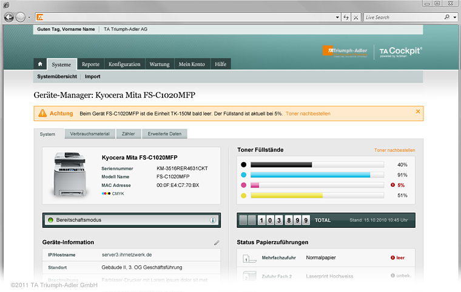Switch to the Verbrauchsmaterial tab
This screenshot has width=461, height=292.
coord(90,134)
